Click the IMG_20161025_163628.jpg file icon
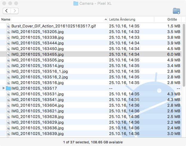Screen dimensions: 186x146 coord(8,117)
